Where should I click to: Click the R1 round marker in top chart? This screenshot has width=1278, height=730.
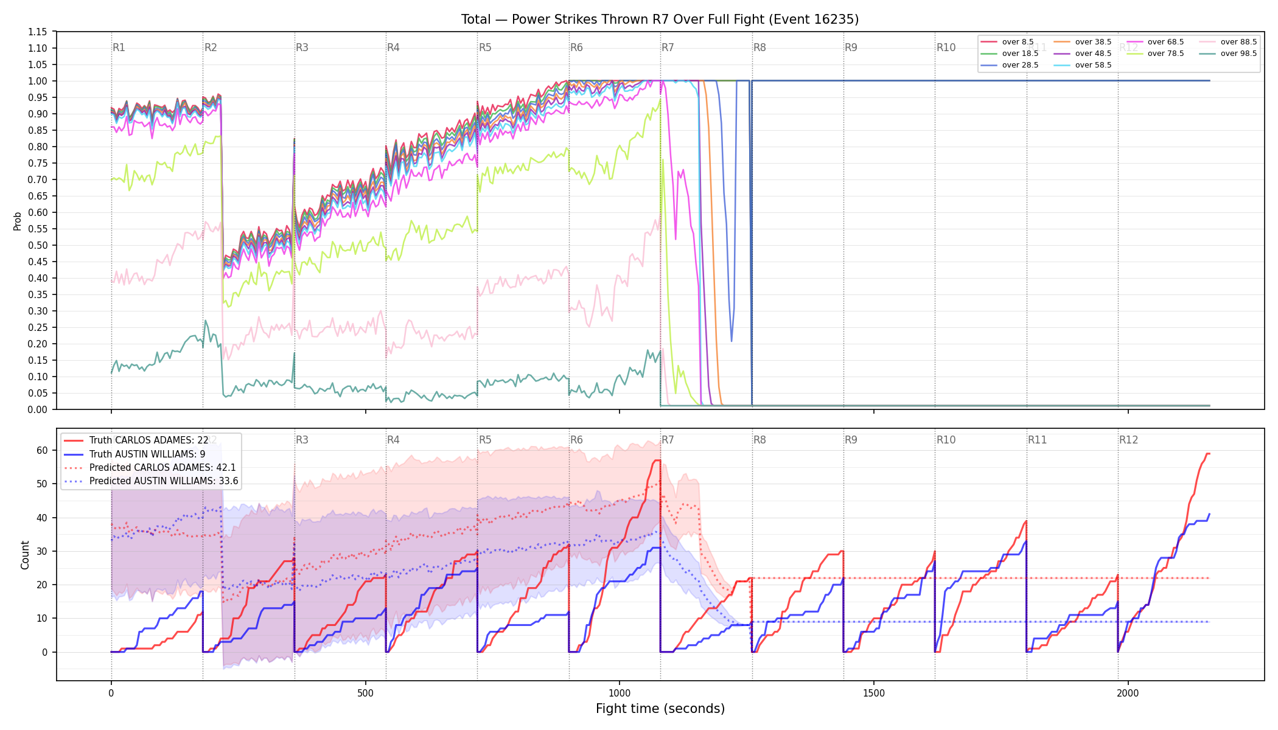[x=119, y=47]
